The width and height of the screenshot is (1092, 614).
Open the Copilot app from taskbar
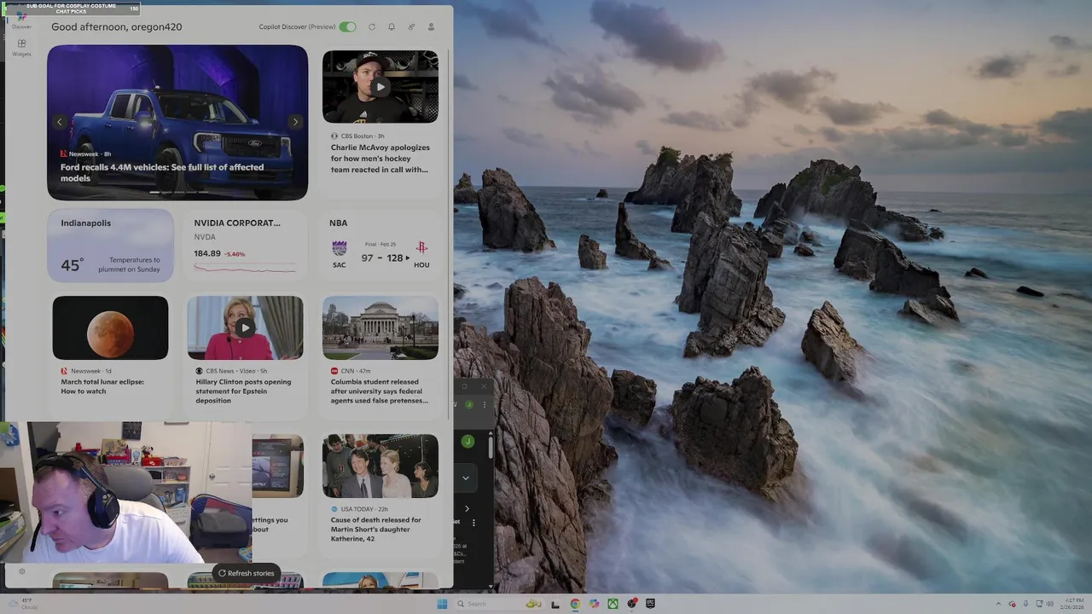click(x=594, y=604)
